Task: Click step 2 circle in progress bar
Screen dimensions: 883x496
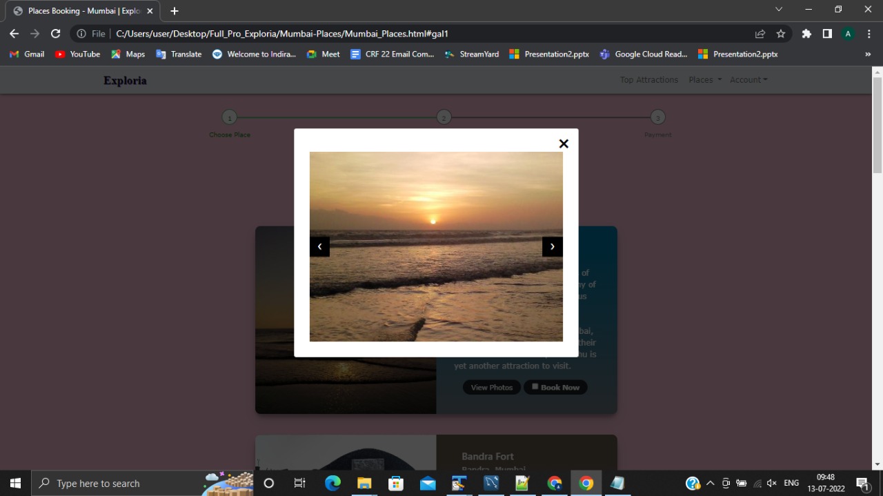Action: pyautogui.click(x=444, y=117)
